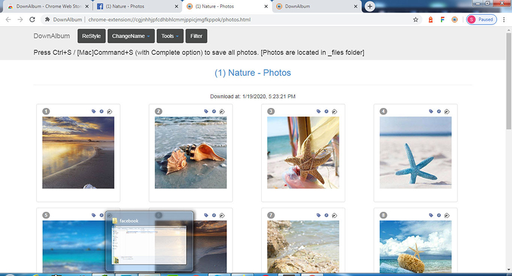The height and width of the screenshot is (276, 512).
Task: Click the round dot icon on photo 4
Action: click(439, 112)
